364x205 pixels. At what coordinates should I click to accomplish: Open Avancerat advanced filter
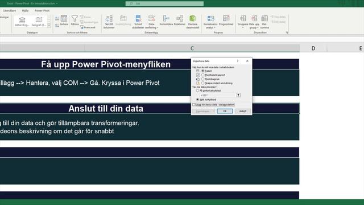pos(88,27)
